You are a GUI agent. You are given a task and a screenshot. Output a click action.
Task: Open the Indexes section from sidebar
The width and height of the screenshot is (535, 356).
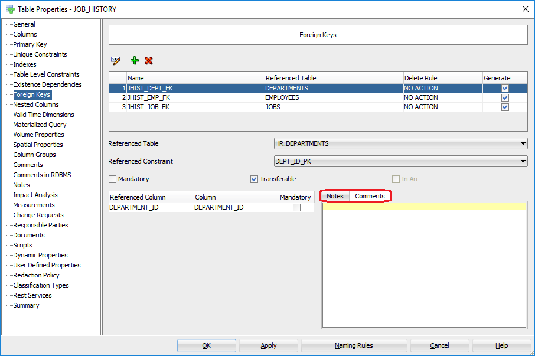[x=24, y=64]
